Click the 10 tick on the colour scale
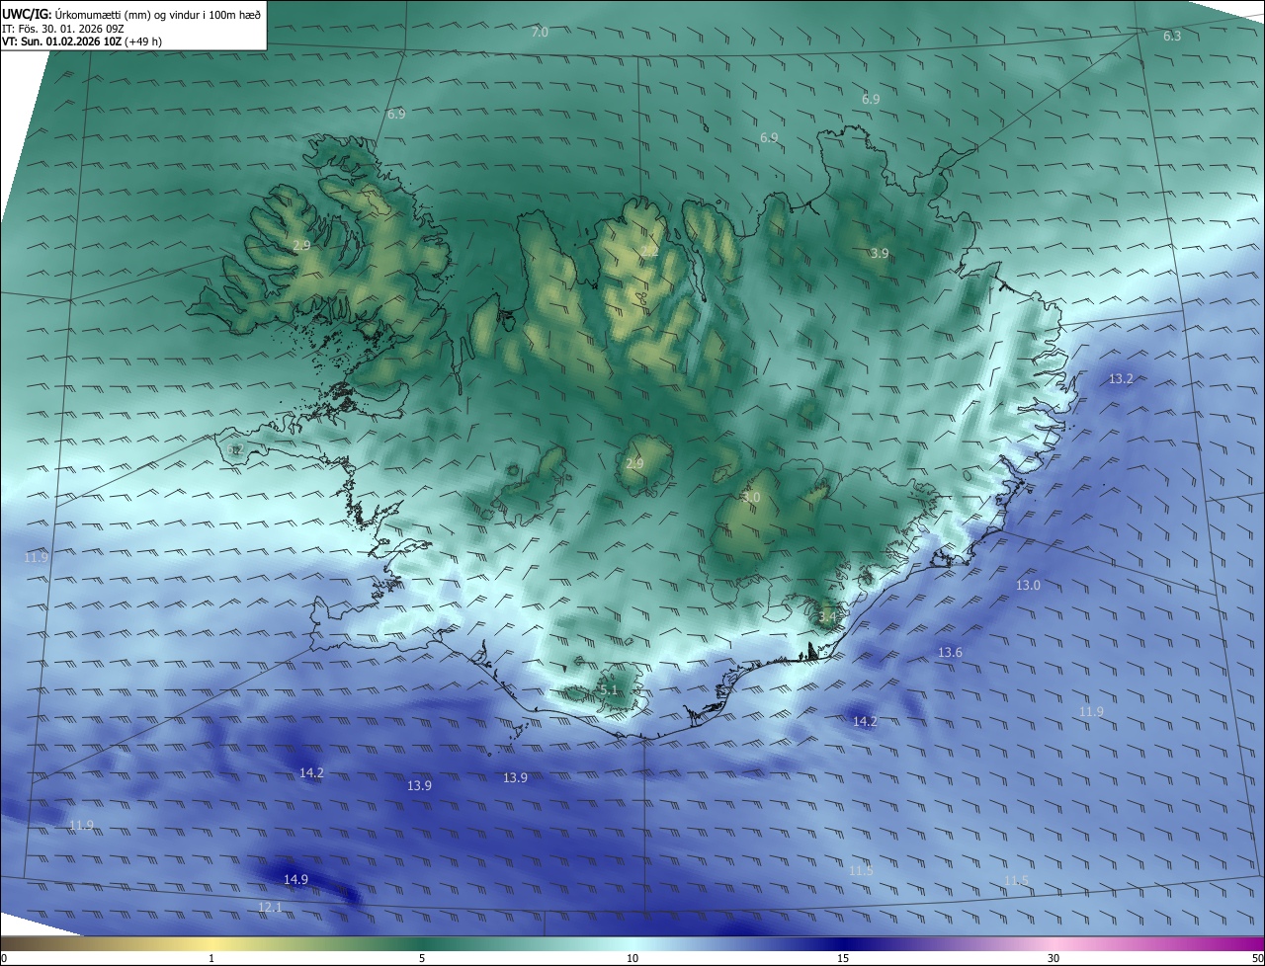 pos(632,958)
